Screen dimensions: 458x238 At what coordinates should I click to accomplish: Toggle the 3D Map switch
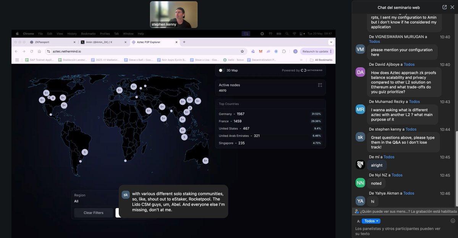[x=221, y=70]
